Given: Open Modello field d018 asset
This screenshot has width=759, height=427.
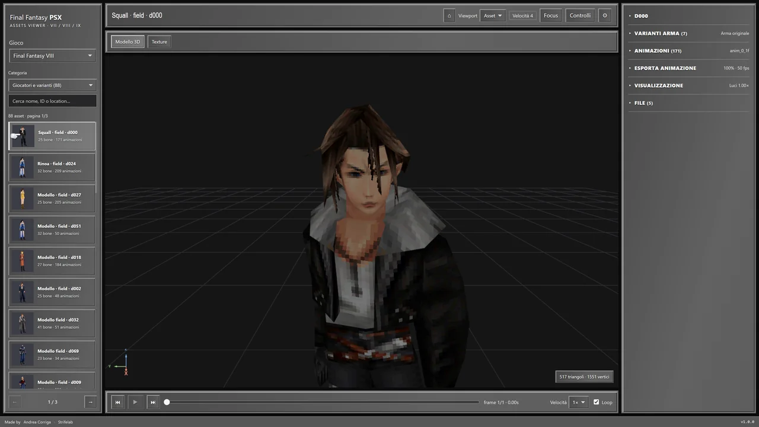Looking at the screenshot, I should coord(52,261).
